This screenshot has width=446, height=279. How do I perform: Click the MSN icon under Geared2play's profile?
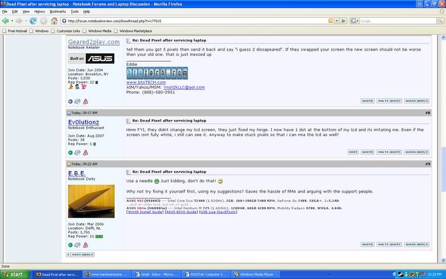pyautogui.click(x=77, y=86)
